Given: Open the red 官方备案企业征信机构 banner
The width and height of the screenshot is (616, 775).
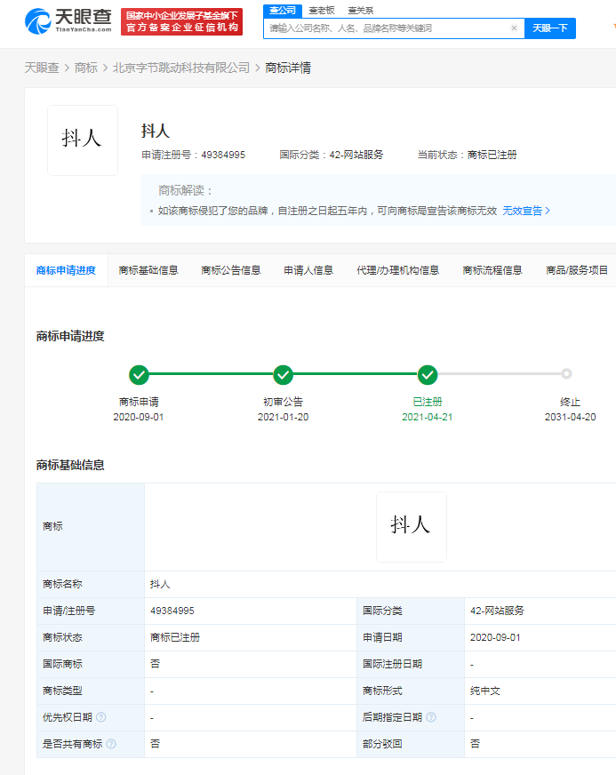Looking at the screenshot, I should [181, 21].
